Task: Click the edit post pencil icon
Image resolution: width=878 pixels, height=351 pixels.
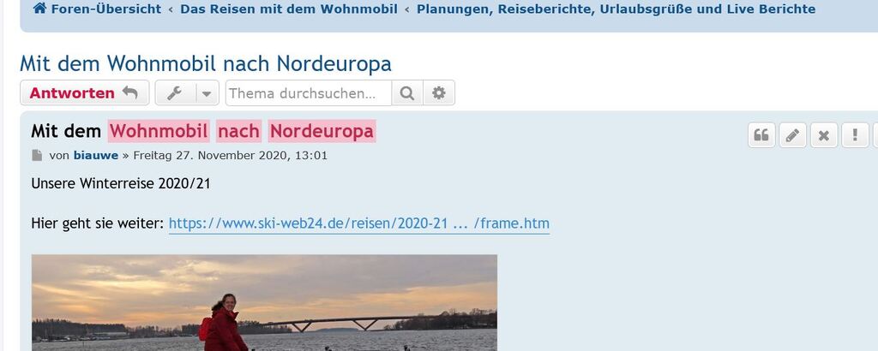Action: pos(792,135)
